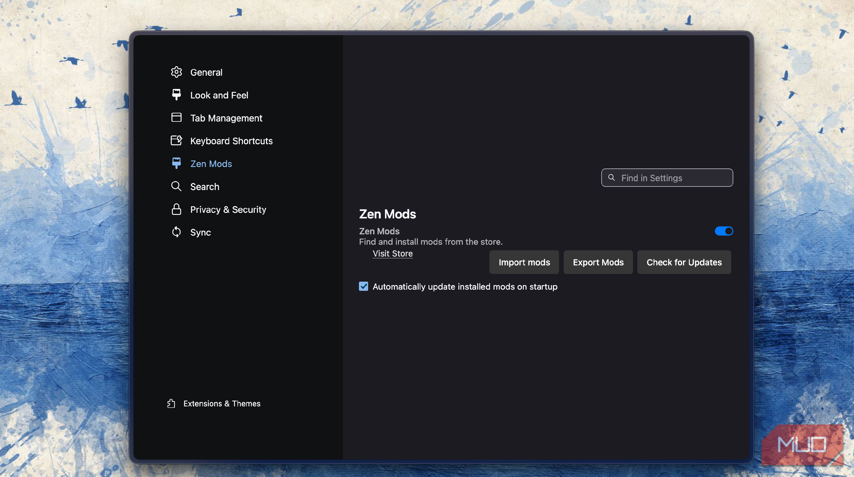Click the Look and Feel paintbrush icon
This screenshot has height=477, width=854.
pos(176,95)
